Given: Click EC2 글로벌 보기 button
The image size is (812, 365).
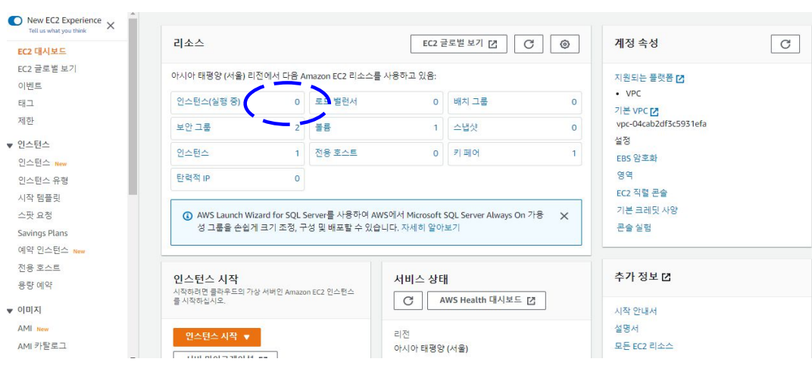Looking at the screenshot, I should click(459, 44).
